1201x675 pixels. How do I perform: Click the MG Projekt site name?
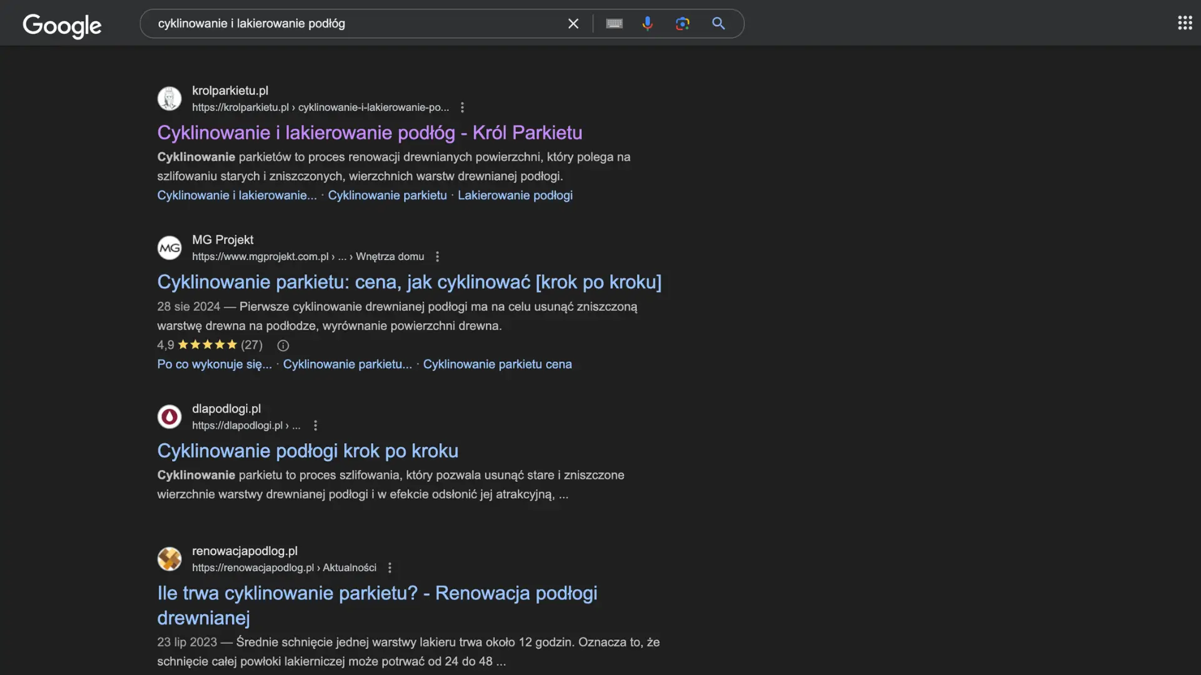pos(223,240)
